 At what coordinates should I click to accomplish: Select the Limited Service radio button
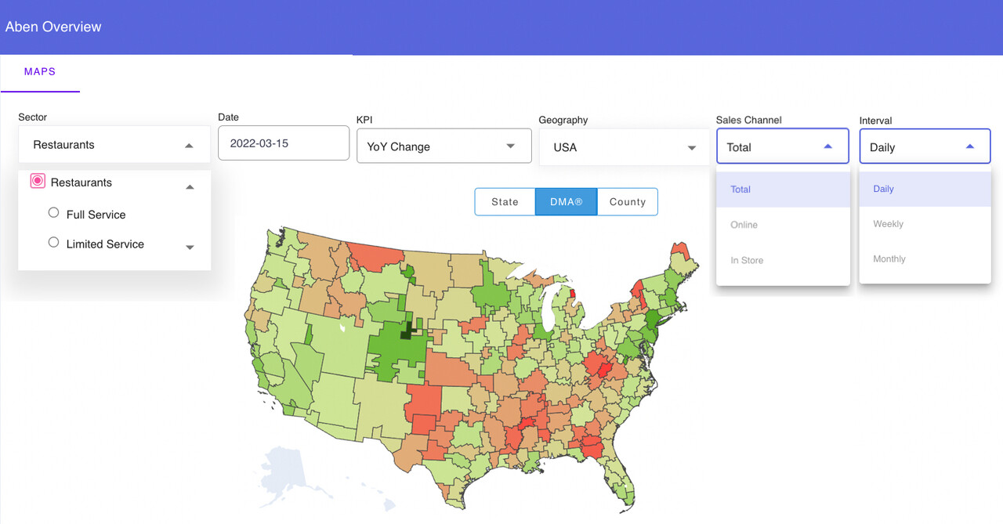[x=53, y=241]
